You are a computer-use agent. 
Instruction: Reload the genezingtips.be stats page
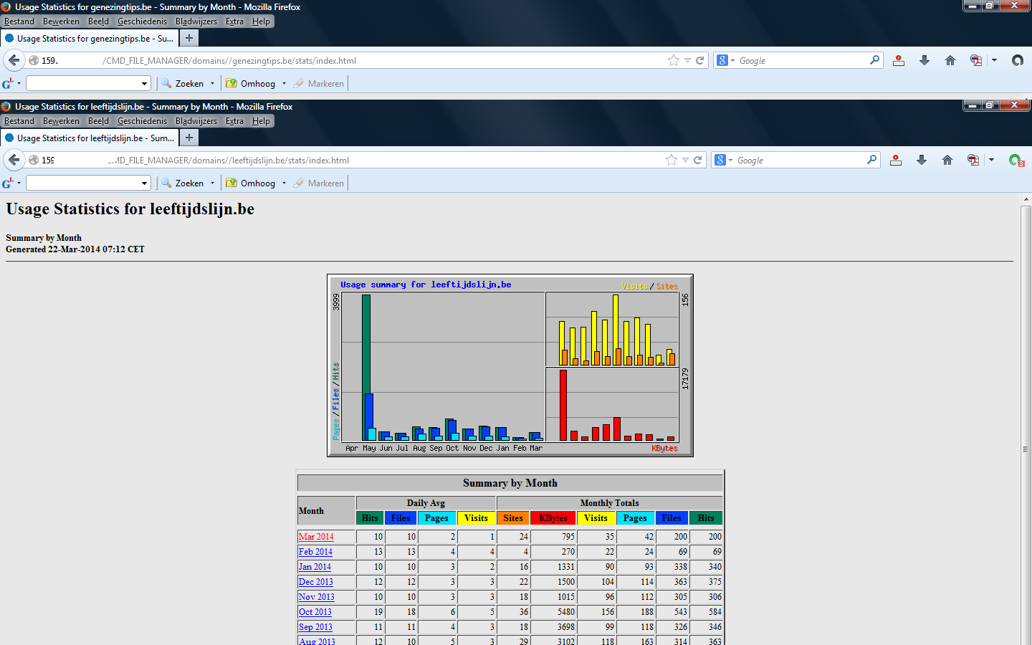click(x=700, y=60)
